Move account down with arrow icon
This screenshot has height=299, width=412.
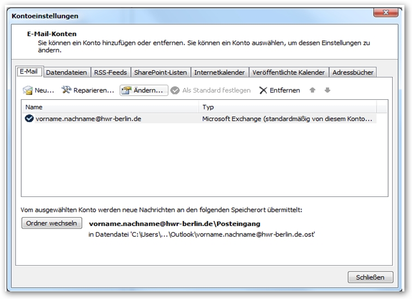pos(327,90)
